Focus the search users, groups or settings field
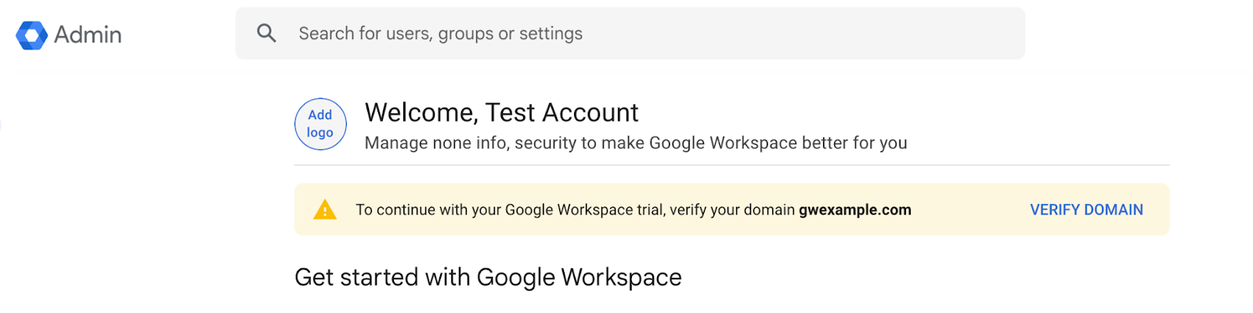The width and height of the screenshot is (1253, 313). click(630, 34)
